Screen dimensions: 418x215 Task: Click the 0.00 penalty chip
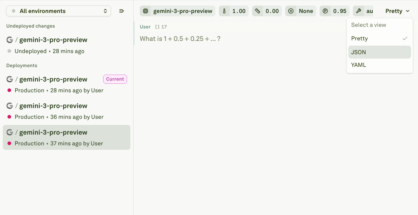pos(267,11)
